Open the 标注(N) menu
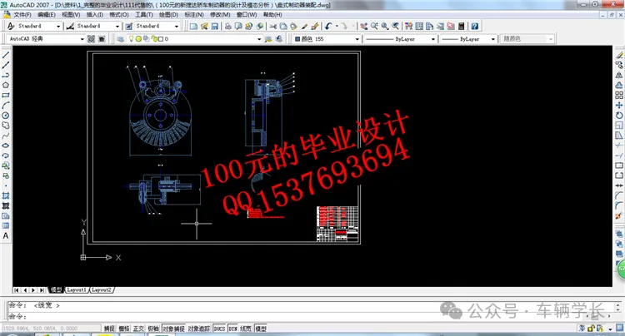 pyautogui.click(x=194, y=15)
